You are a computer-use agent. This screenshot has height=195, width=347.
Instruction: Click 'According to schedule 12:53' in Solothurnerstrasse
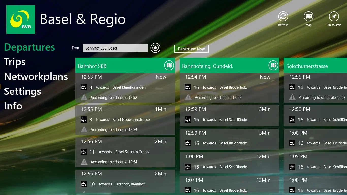tap(322, 97)
